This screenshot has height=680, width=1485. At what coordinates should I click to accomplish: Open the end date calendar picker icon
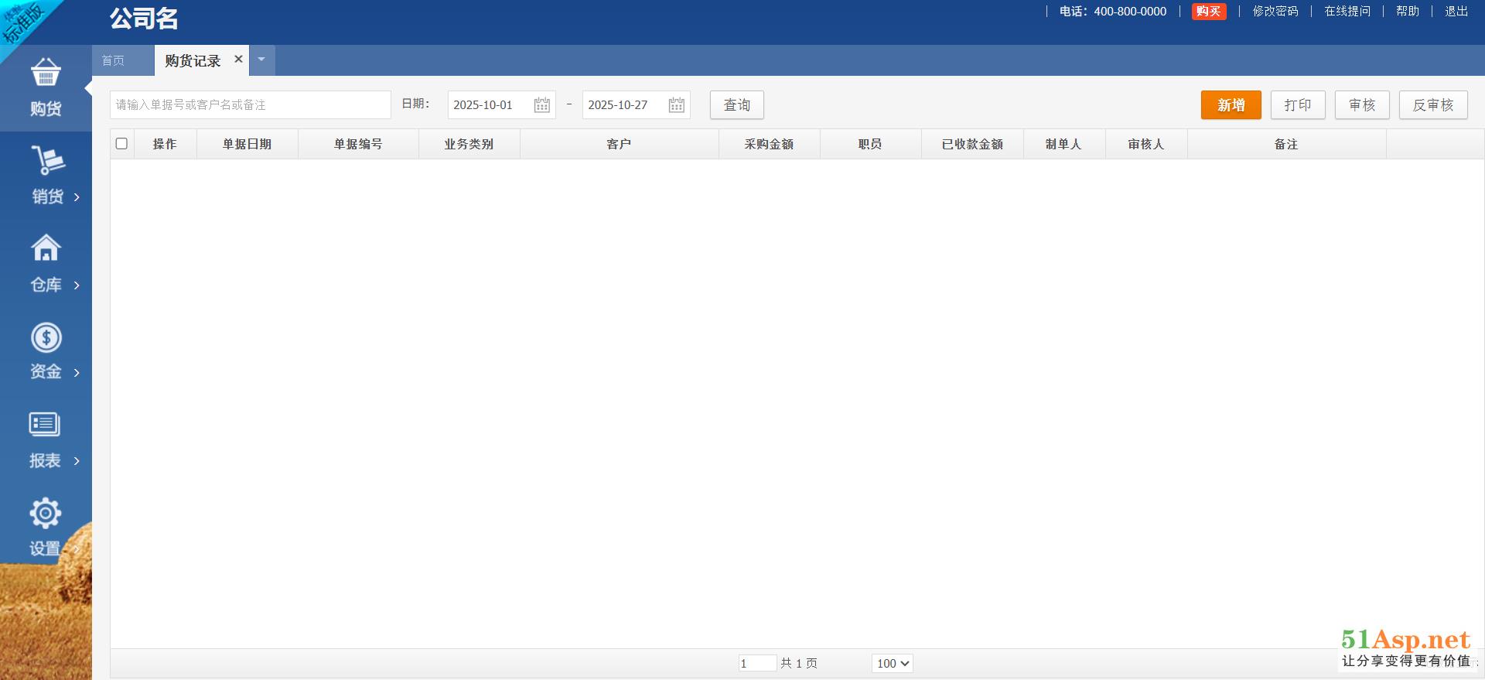coord(677,105)
